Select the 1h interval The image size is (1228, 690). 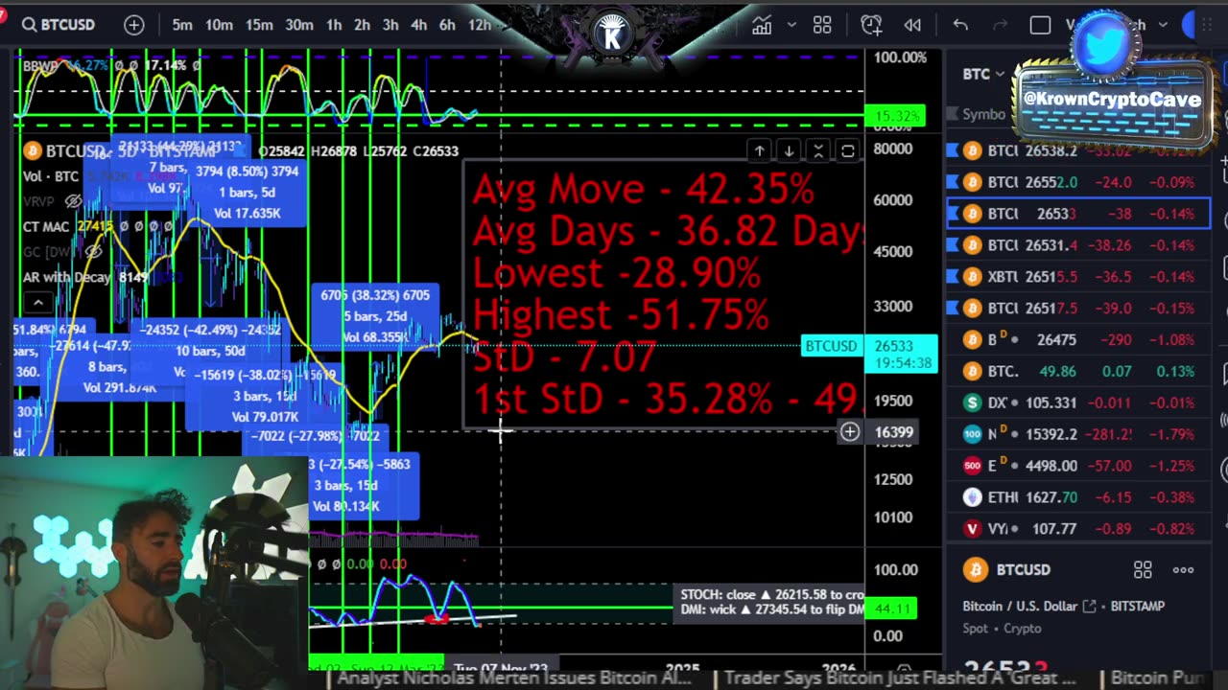coord(334,25)
